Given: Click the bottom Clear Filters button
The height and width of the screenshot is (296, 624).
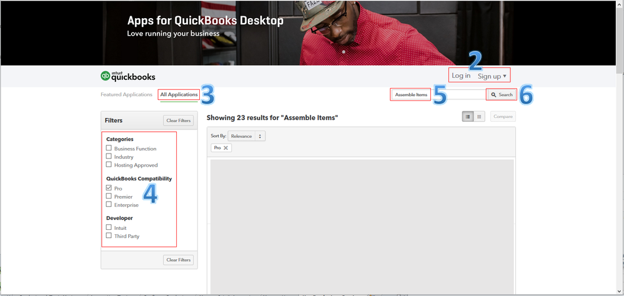Looking at the screenshot, I should (x=178, y=260).
